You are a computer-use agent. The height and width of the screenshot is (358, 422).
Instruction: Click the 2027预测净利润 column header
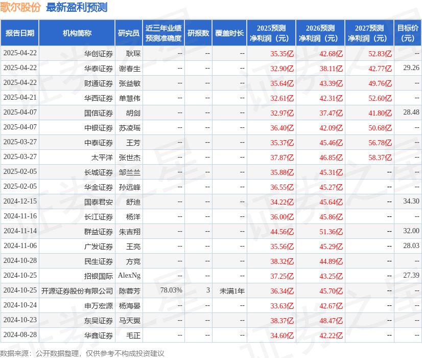point(369,33)
